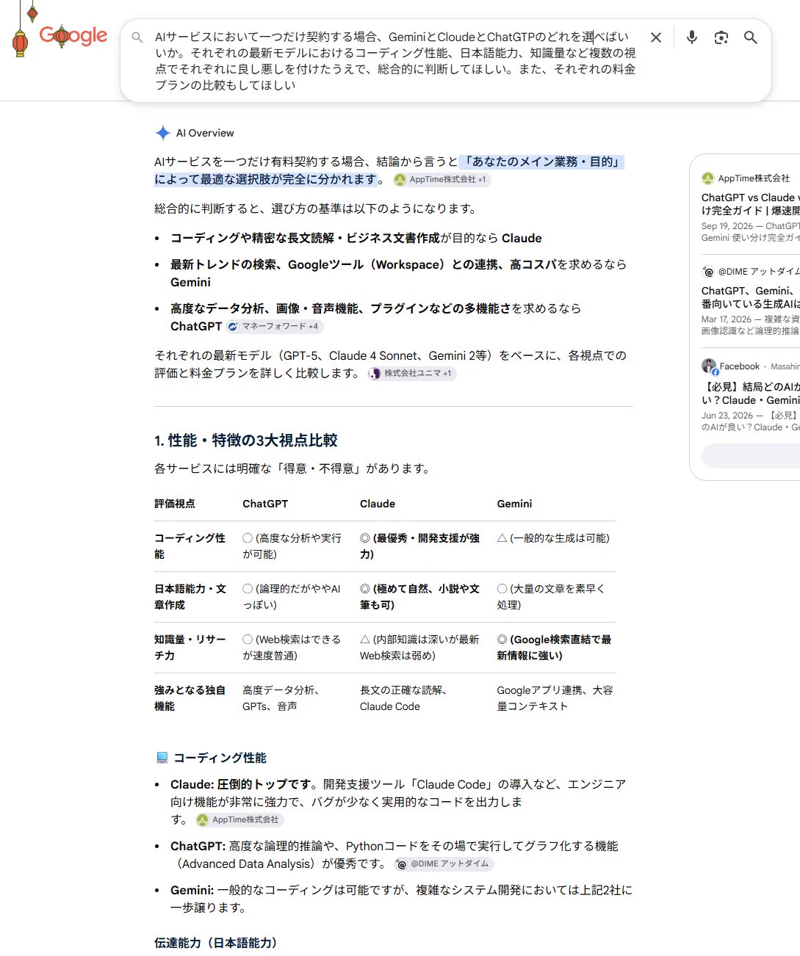Open the '@DIME アットダイム' chip after the ChatGPT bullet

pos(443,863)
